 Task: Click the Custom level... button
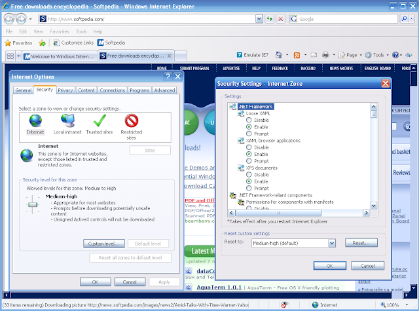[x=104, y=244]
